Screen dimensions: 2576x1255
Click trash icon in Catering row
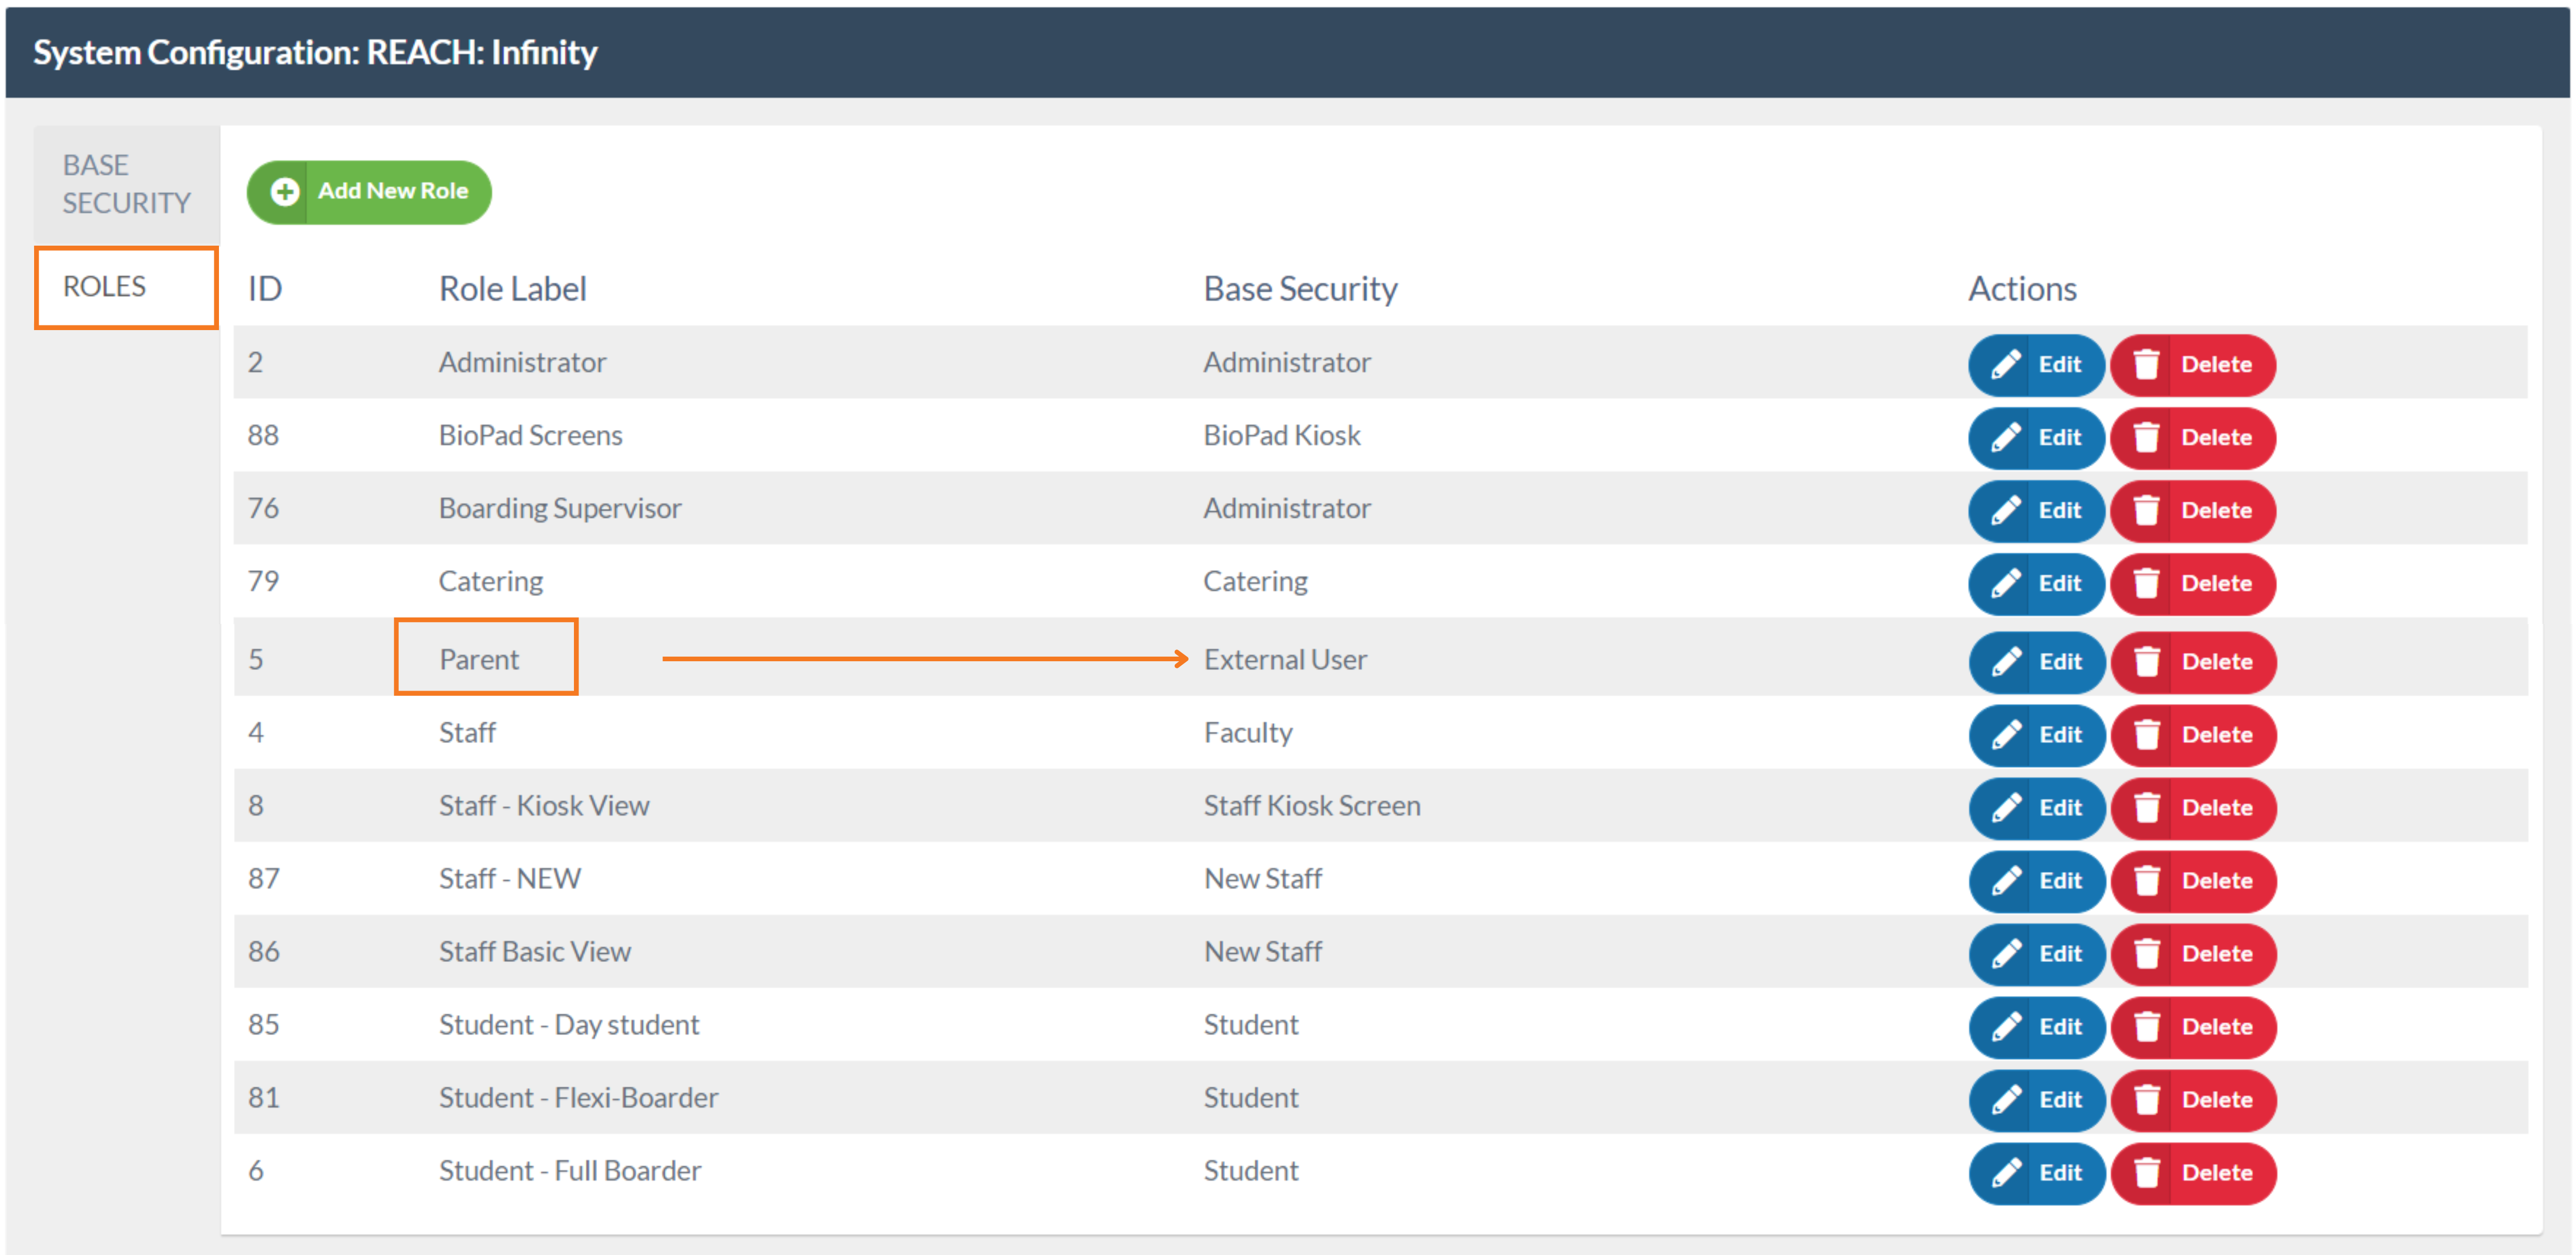pos(2146,583)
